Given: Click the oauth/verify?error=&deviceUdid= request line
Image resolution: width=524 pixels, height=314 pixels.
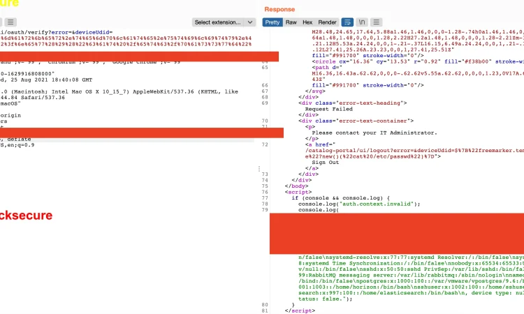Looking at the screenshot, I should pos(56,32).
